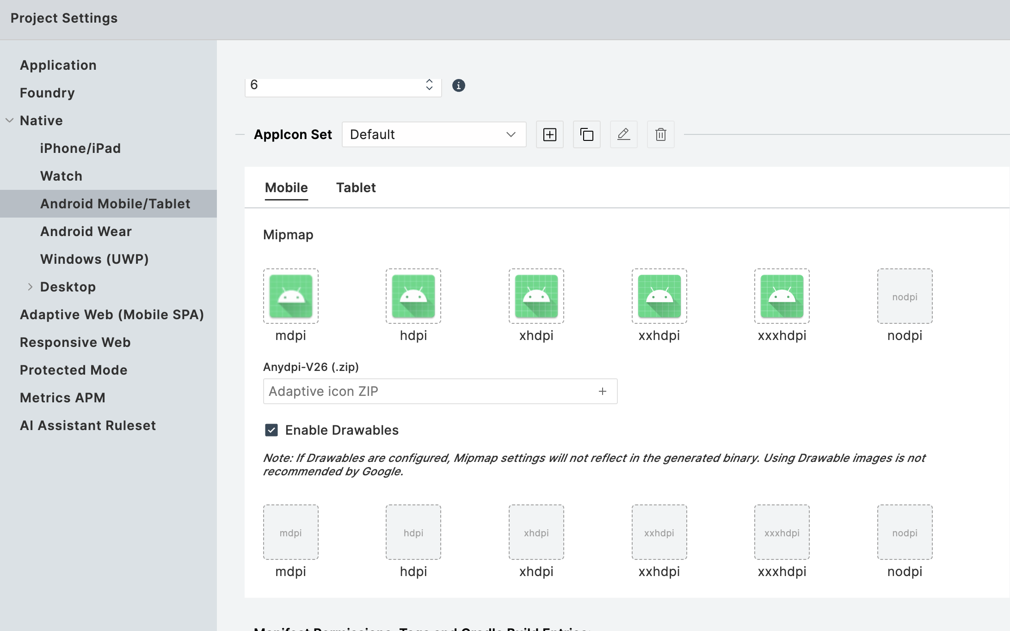This screenshot has width=1010, height=631.
Task: Uncheck the Enable Drawables checkbox
Action: (271, 430)
